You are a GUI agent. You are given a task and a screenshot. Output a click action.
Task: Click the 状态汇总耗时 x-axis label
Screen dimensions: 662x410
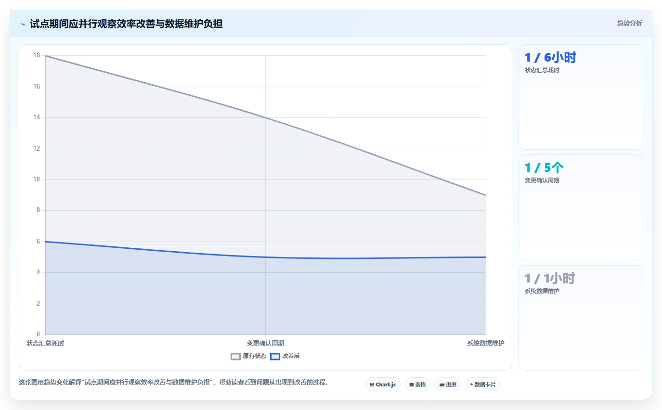tap(45, 343)
